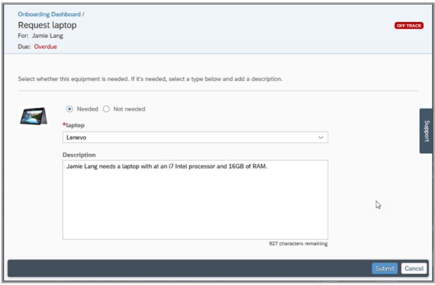Click the laptop thumbnail image
The height and width of the screenshot is (285, 435).
coord(34,116)
